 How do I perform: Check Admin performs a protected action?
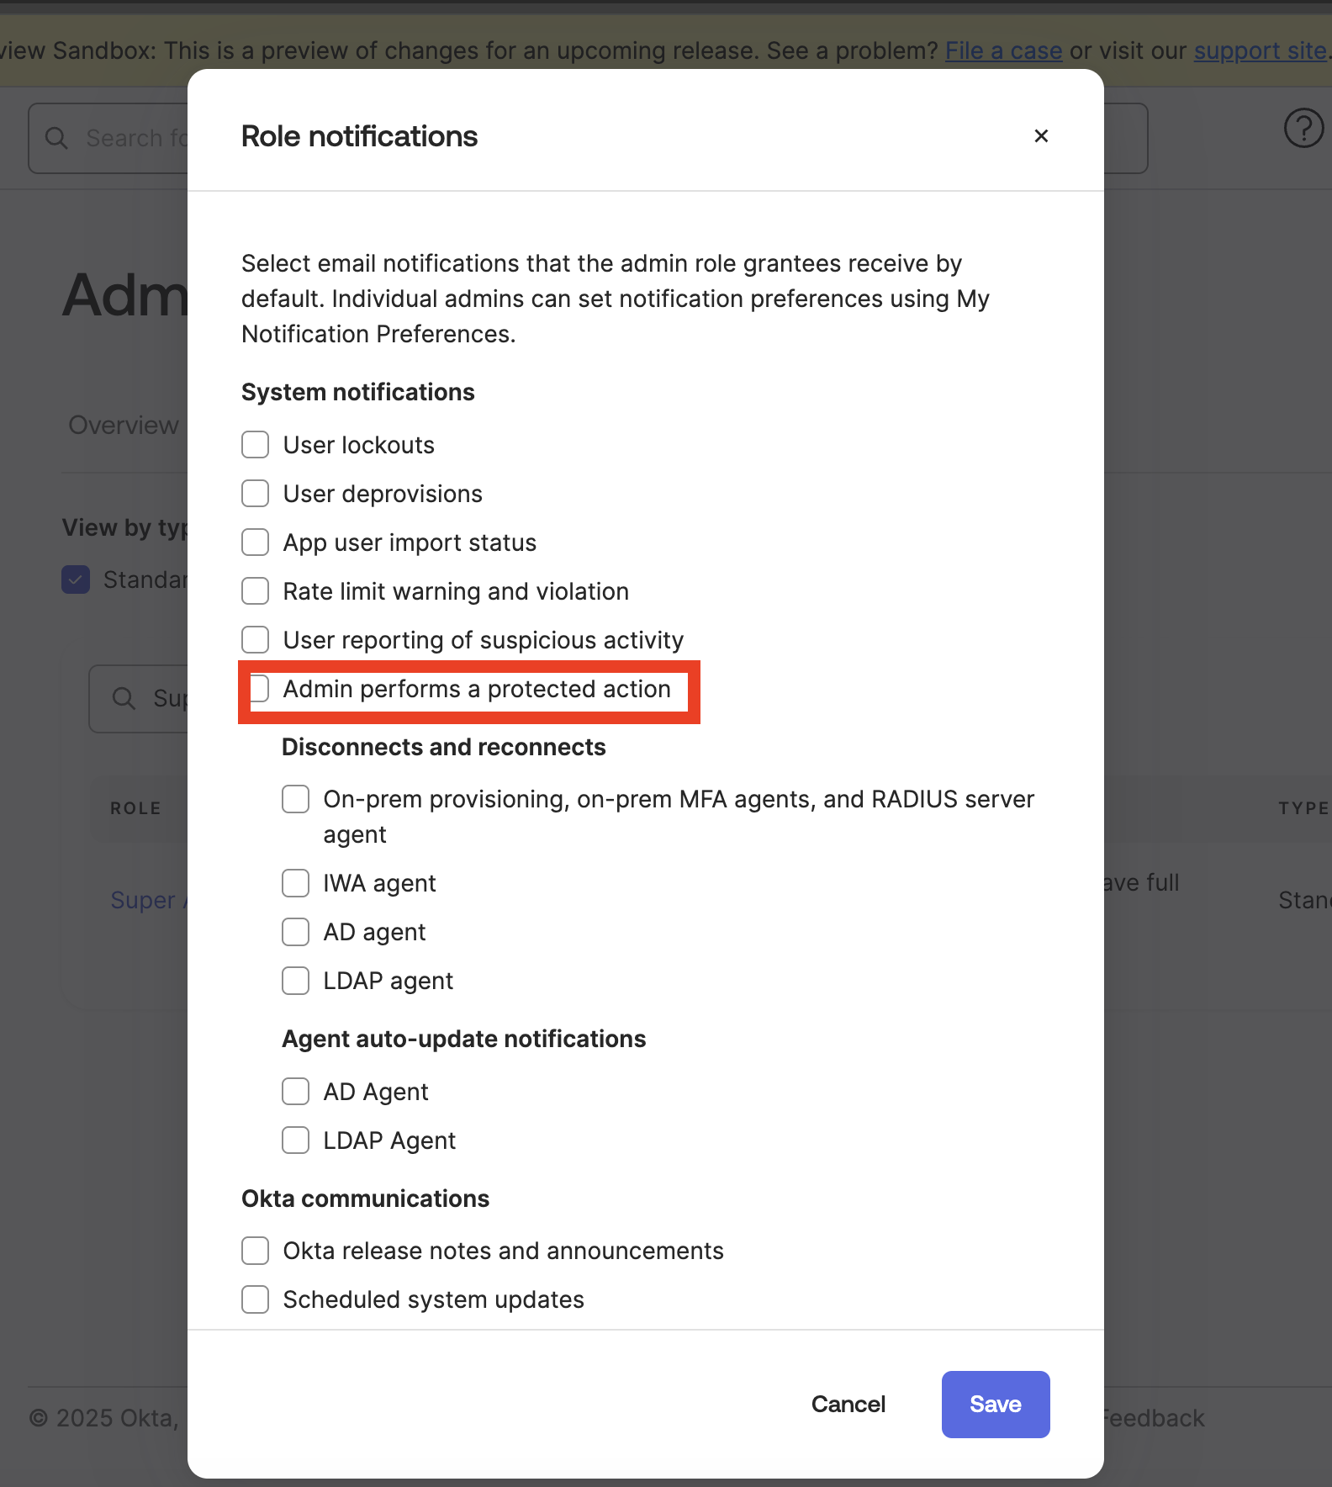point(258,688)
